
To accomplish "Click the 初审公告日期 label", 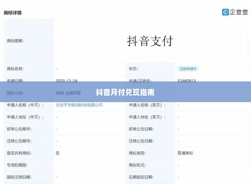I will point(141,129).
